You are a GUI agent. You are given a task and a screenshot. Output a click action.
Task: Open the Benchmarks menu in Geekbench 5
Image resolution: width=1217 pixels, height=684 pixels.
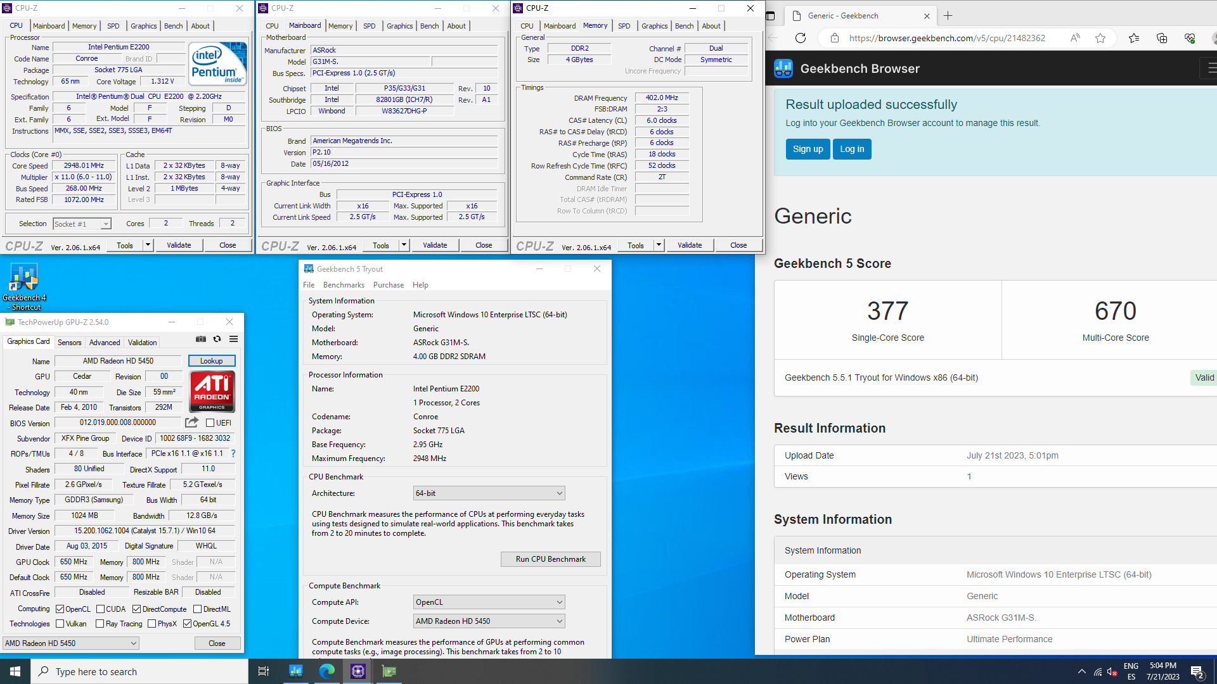coord(344,285)
